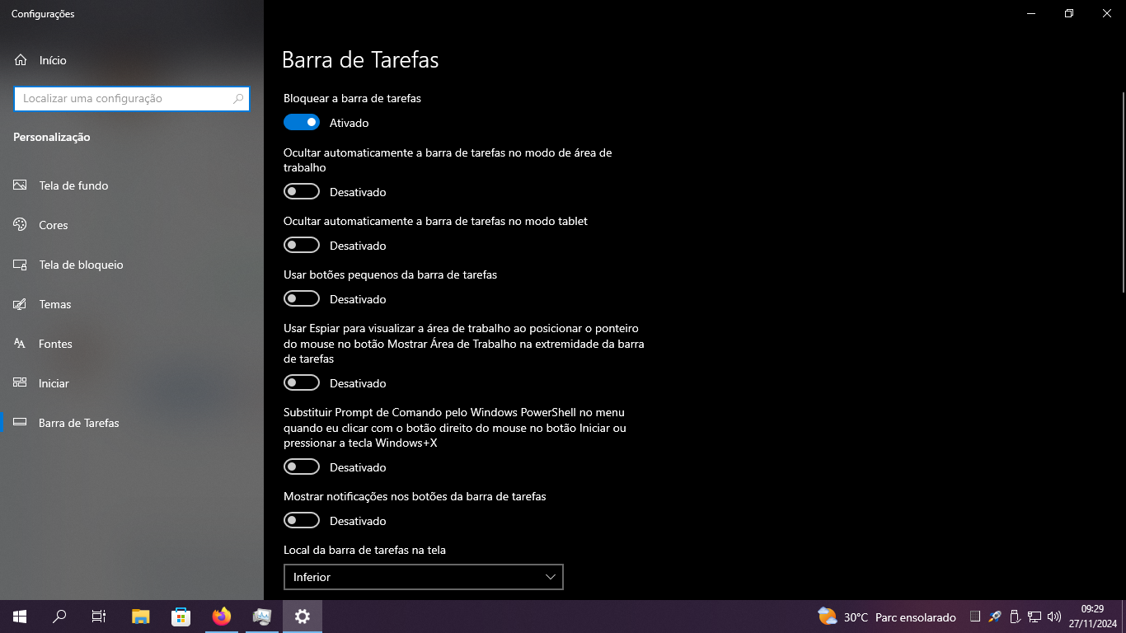Open Local da barra de tarefas dropdown
Screen dimensions: 1126x633
(x=423, y=577)
